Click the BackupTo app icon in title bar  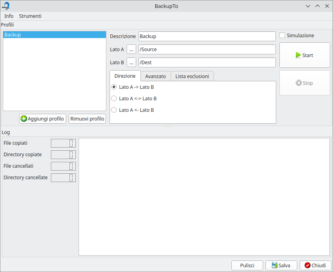pos(6,6)
